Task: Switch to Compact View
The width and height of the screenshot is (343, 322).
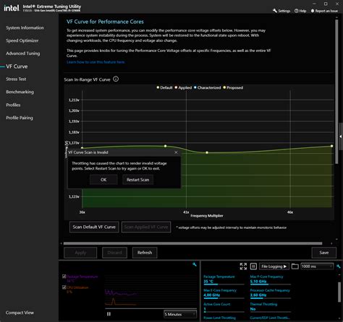Action: click(20, 313)
